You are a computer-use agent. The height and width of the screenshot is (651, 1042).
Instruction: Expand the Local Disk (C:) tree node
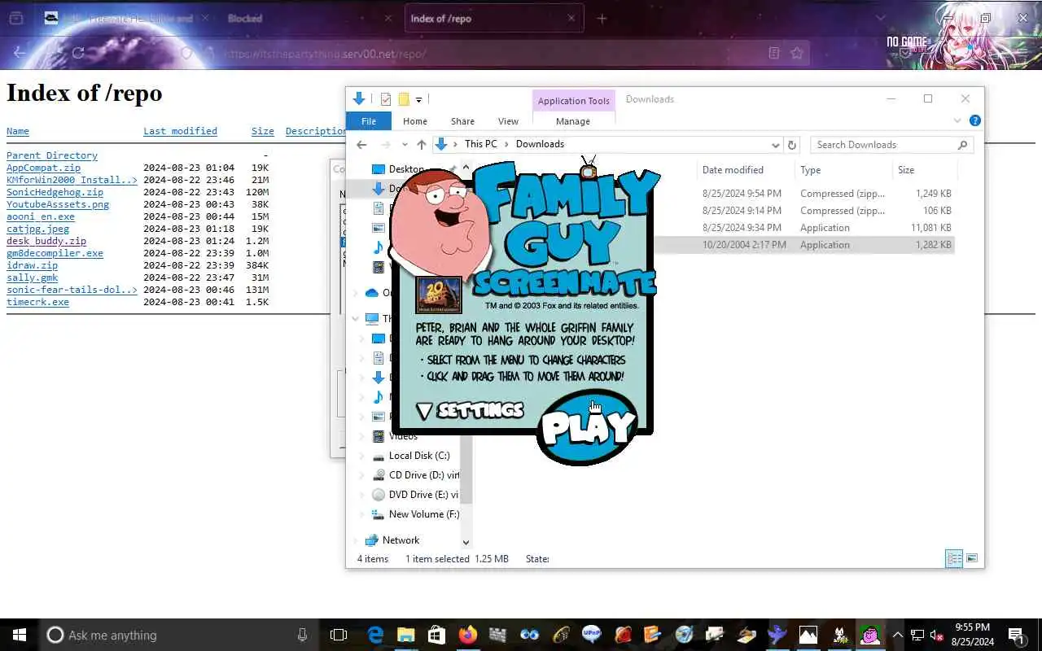[362, 456]
